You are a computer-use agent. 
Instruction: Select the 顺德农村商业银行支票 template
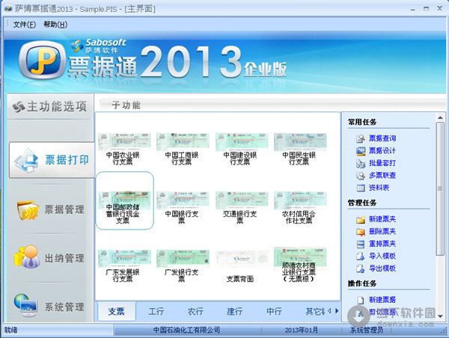pos(299,265)
